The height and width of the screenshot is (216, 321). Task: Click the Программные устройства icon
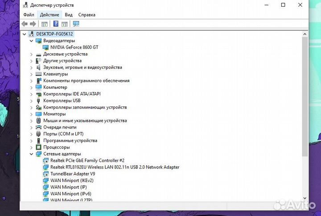[x=38, y=140]
